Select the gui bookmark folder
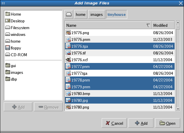The height and width of the screenshot is (133, 184). pos(13,66)
